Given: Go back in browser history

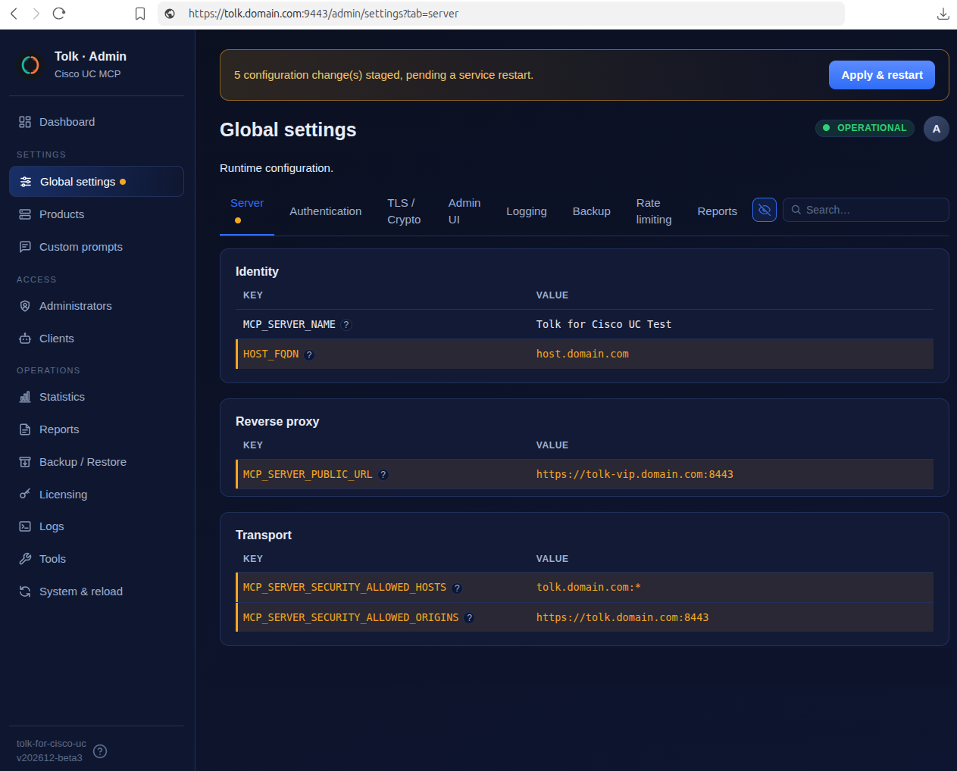Looking at the screenshot, I should coord(14,14).
